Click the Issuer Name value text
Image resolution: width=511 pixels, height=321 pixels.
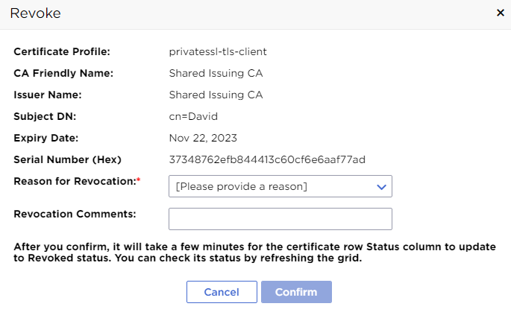216,95
